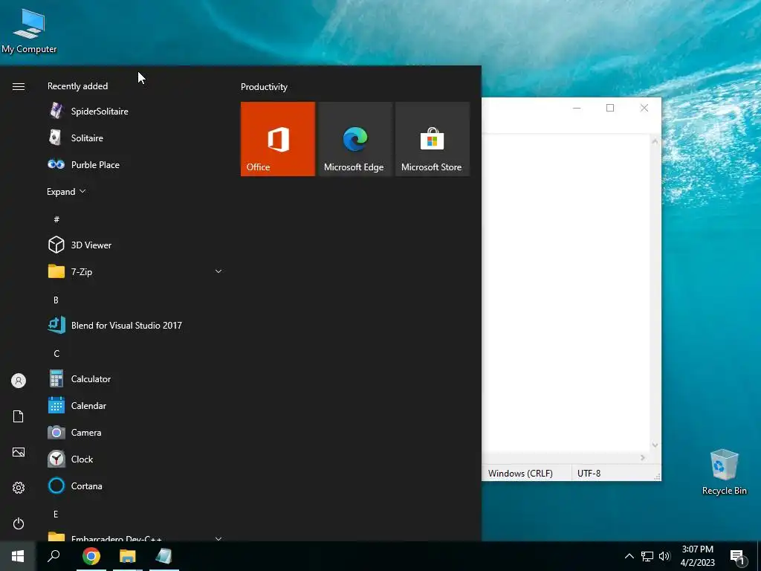Click the Office tile
This screenshot has width=761, height=571.
(x=278, y=139)
